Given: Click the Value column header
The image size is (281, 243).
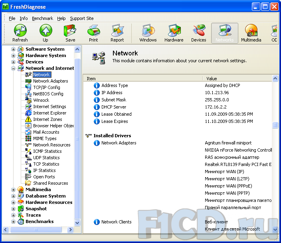Looking at the screenshot, I should 237,79.
